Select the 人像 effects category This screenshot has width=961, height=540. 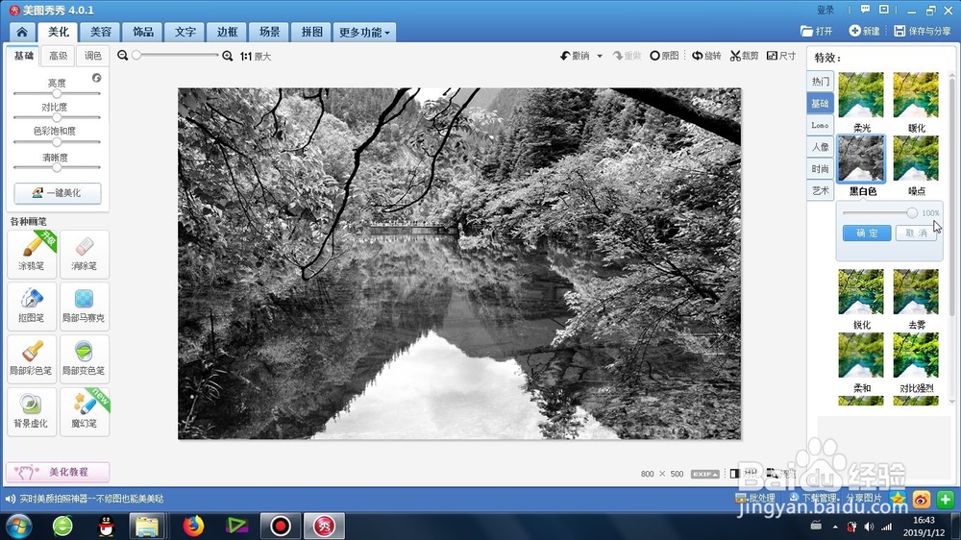[x=820, y=147]
